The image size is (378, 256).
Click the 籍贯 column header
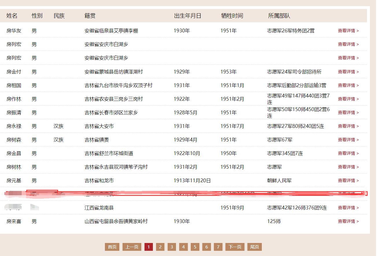[x=90, y=16]
